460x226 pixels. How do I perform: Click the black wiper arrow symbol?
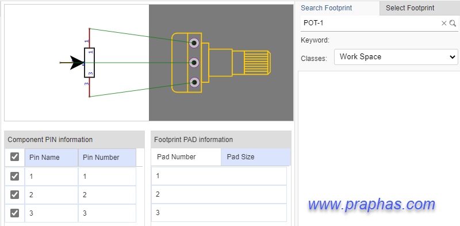[x=76, y=63]
